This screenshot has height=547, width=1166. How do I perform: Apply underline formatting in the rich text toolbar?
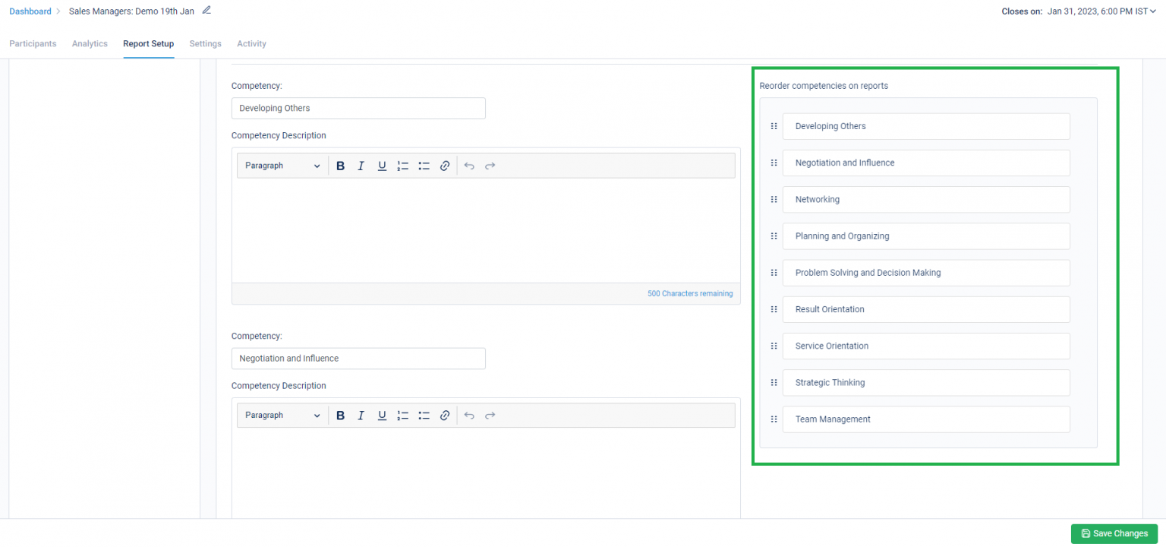tap(382, 165)
